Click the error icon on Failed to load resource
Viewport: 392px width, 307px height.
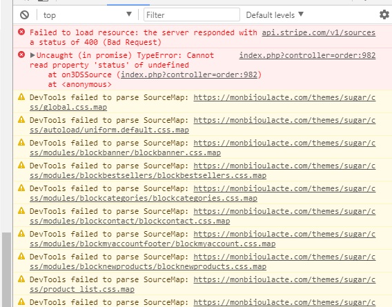click(21, 32)
